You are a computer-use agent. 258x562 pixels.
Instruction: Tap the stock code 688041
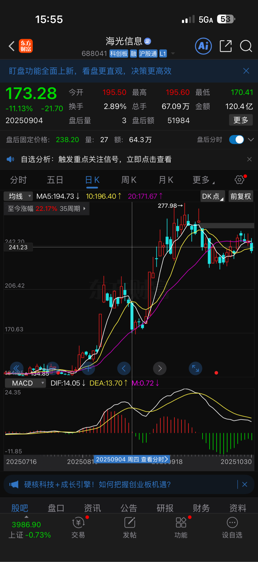[x=94, y=54]
